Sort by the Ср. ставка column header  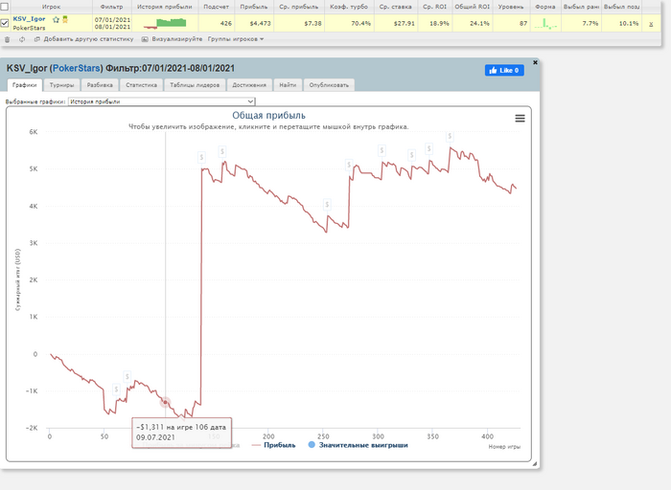pyautogui.click(x=395, y=7)
